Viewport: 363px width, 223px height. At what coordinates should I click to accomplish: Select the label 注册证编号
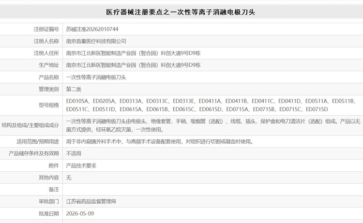pyautogui.click(x=46, y=29)
